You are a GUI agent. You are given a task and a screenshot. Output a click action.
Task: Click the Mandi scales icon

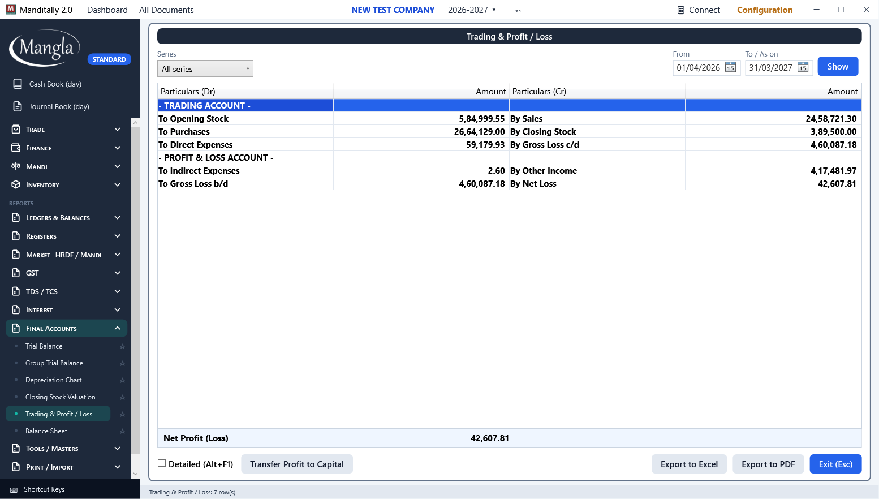16,166
